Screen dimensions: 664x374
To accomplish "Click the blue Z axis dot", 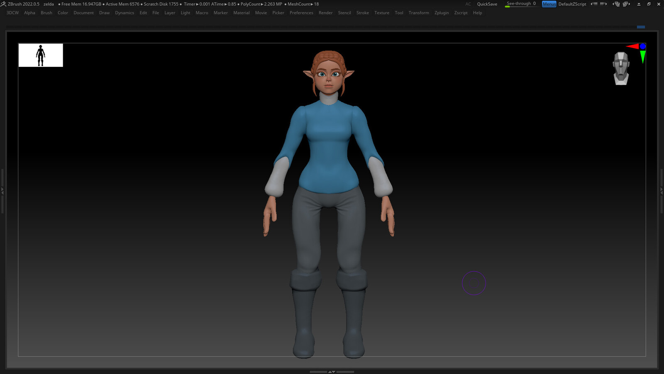I will [642, 46].
